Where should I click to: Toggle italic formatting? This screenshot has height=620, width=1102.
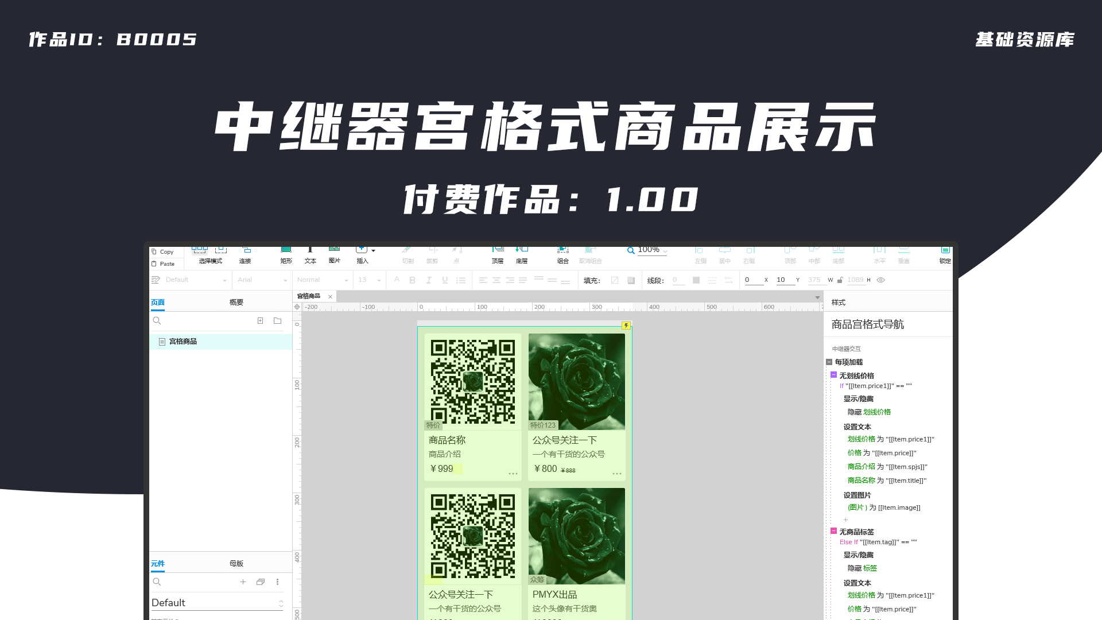pyautogui.click(x=428, y=280)
